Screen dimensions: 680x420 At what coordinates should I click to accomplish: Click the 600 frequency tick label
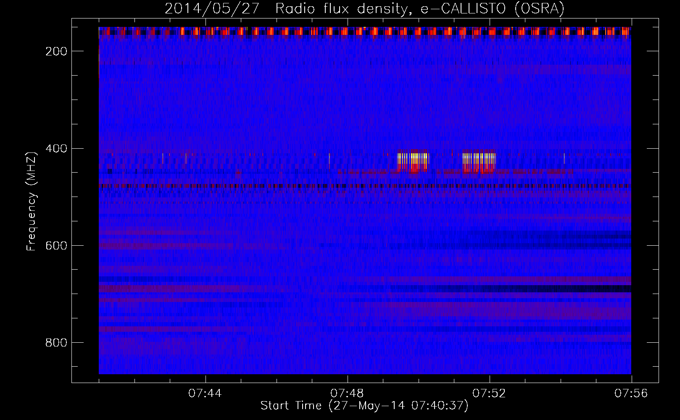56,246
